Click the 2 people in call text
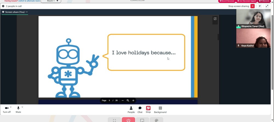The width and height of the screenshot is (274, 122). coord(14,6)
